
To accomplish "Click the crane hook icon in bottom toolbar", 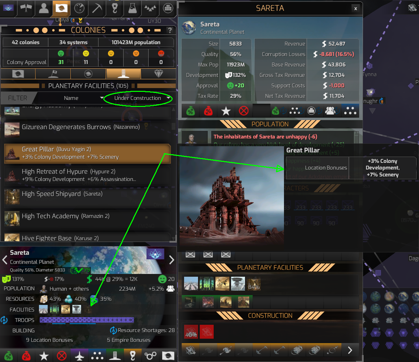I will (x=133, y=356).
